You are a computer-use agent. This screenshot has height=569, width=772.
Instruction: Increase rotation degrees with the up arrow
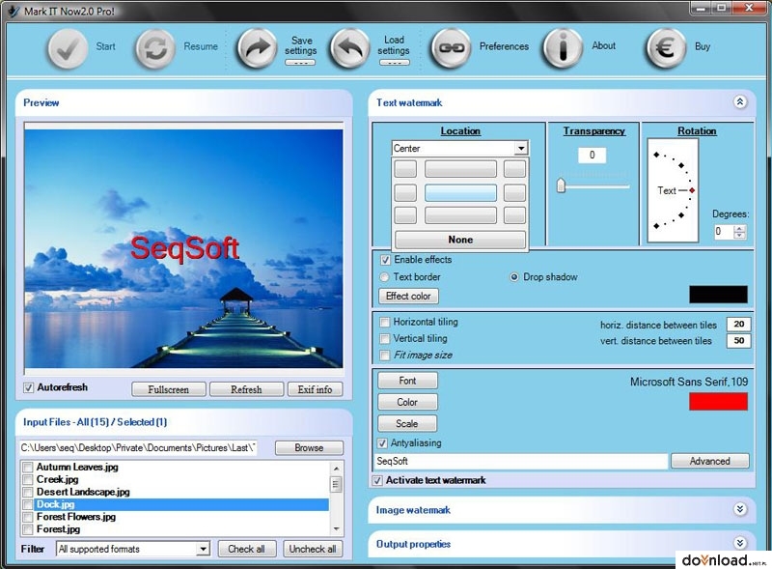point(739,228)
